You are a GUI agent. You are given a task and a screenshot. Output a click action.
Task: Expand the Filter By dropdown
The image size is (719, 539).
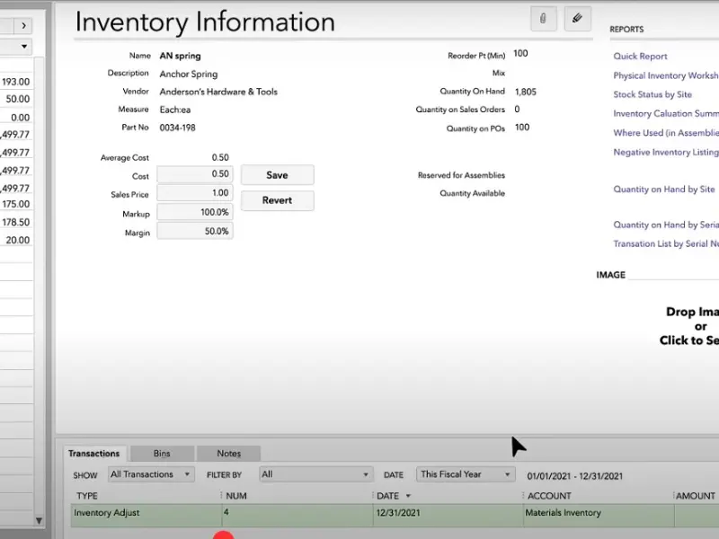(x=315, y=474)
